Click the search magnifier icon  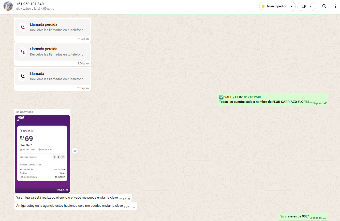(324, 6)
